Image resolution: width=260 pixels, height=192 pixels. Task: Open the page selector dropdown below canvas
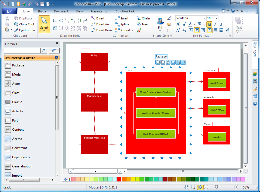95,171
